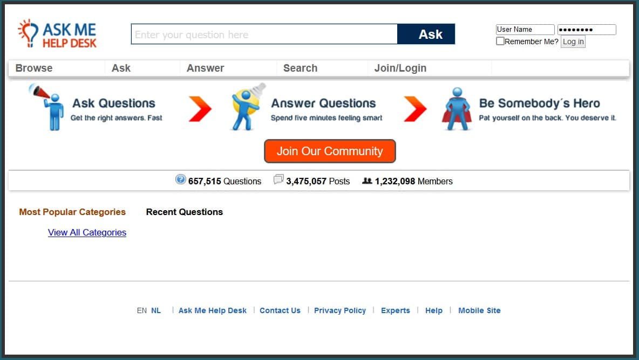Viewport: 639px width, 360px height.
Task: Focus the password field
Action: click(587, 29)
